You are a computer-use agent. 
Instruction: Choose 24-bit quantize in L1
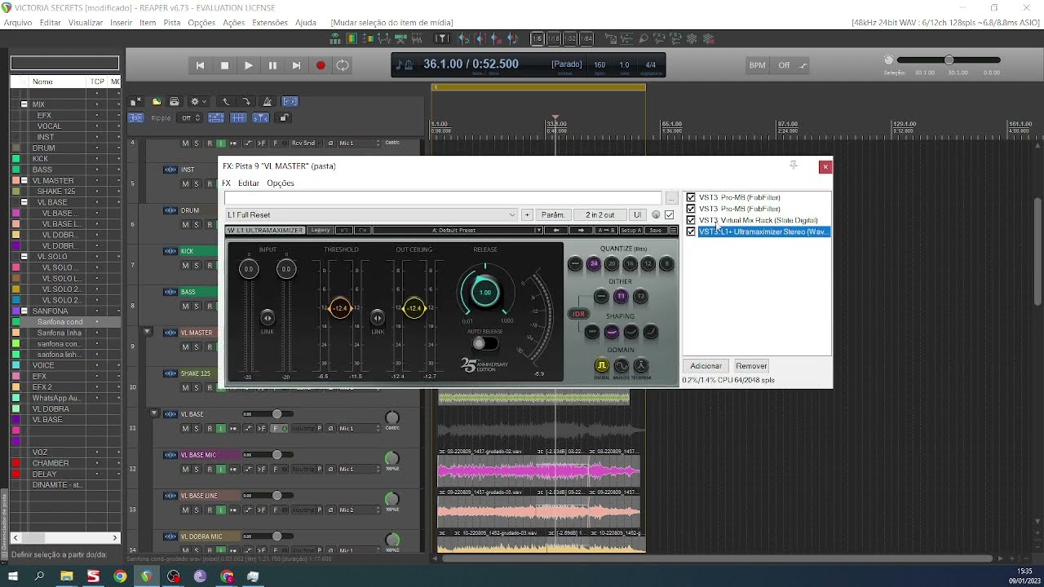pyautogui.click(x=593, y=263)
